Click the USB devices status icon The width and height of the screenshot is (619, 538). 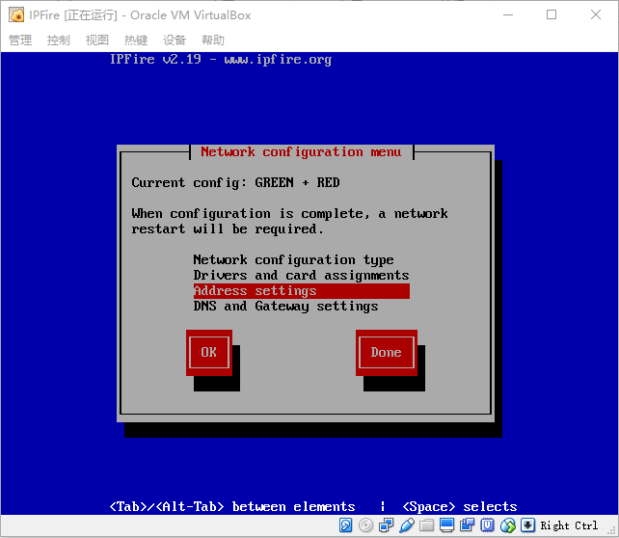(406, 525)
